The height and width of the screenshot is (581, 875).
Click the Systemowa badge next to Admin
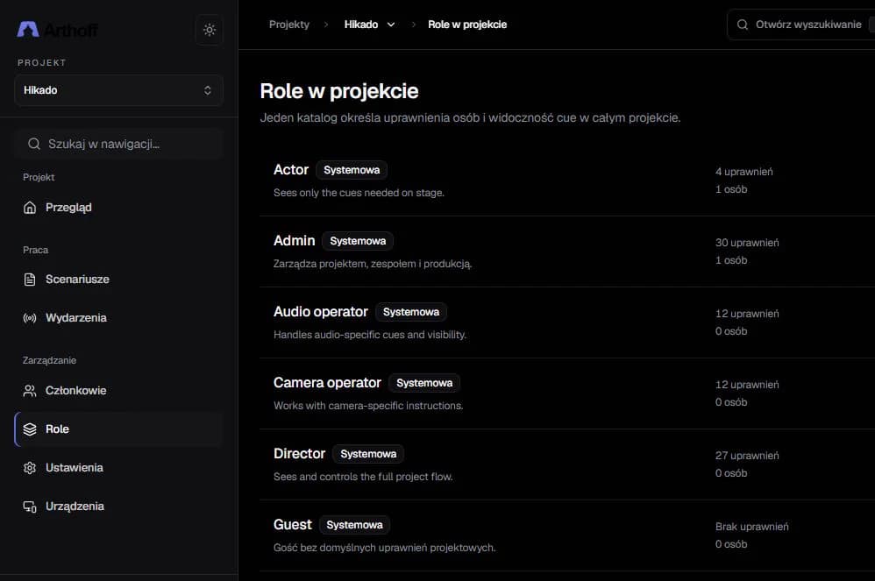point(358,241)
